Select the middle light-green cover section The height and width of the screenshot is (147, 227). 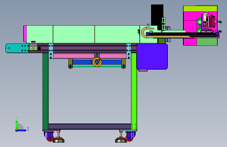point(74,34)
